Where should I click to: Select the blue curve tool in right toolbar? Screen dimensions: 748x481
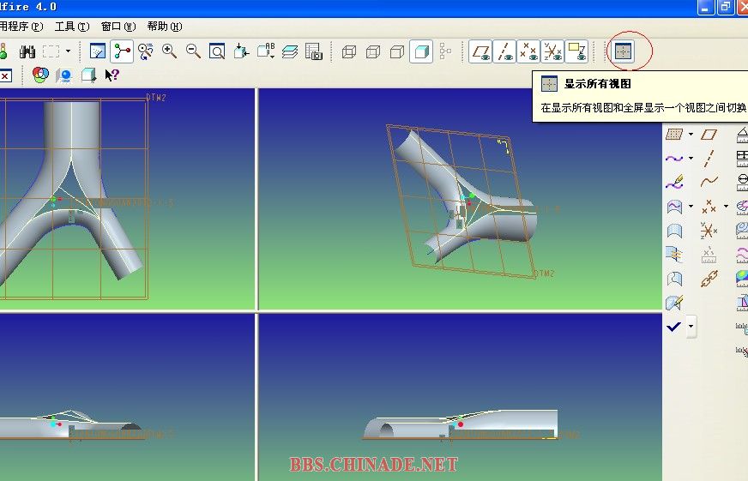[674, 159]
